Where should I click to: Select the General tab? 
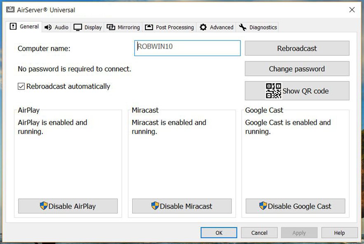tap(24, 26)
